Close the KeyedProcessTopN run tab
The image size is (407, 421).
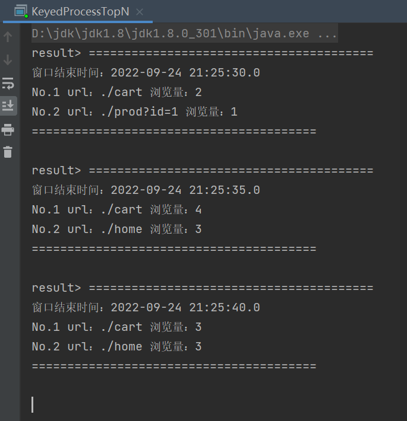point(140,12)
